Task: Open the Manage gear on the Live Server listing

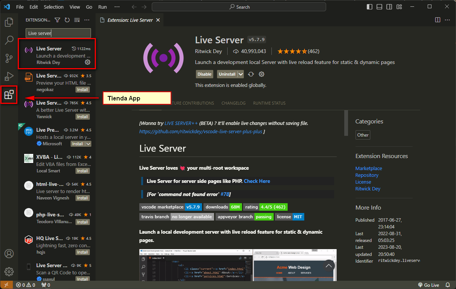Action: pos(88,62)
